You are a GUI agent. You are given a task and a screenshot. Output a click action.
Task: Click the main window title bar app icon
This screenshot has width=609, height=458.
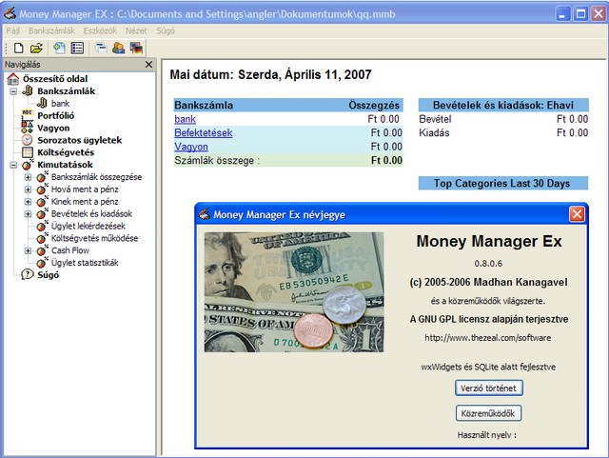pyautogui.click(x=10, y=13)
